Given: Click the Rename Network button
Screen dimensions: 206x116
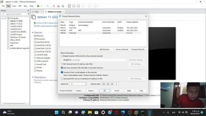Looking at the screenshot, I should (x=139, y=49).
